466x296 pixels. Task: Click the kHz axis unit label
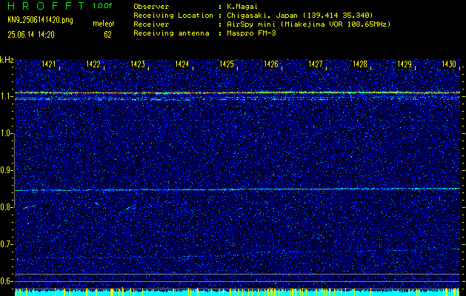tap(7, 60)
